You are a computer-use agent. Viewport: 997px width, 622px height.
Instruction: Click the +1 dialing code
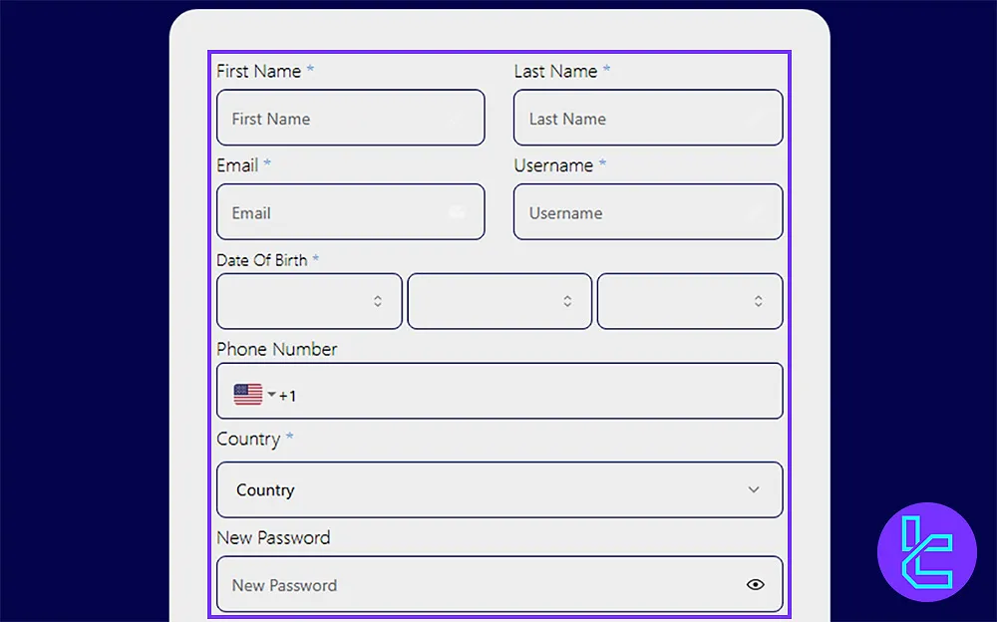(288, 396)
